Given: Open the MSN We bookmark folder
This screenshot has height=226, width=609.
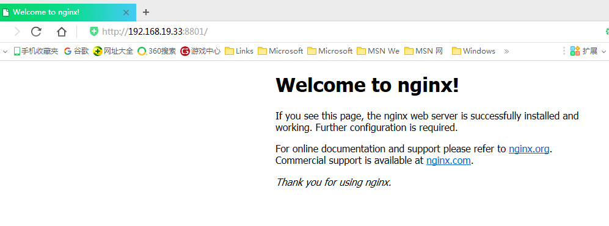Looking at the screenshot, I should pos(378,51).
